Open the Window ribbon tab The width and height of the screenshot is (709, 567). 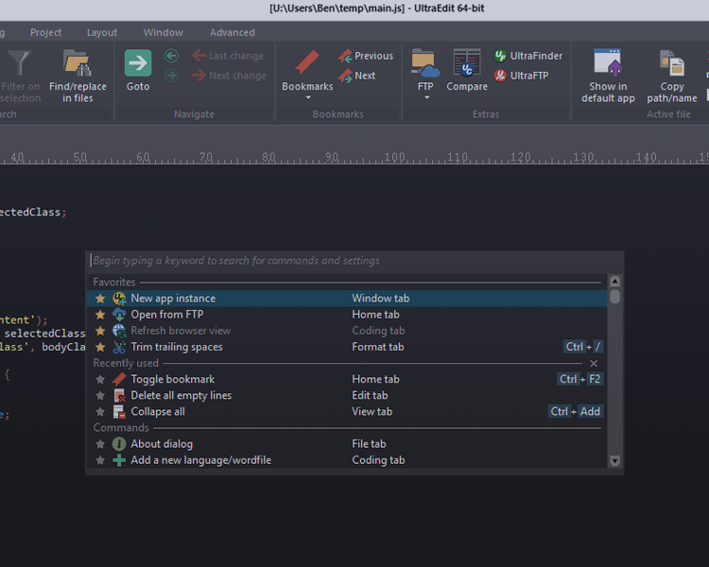point(164,32)
